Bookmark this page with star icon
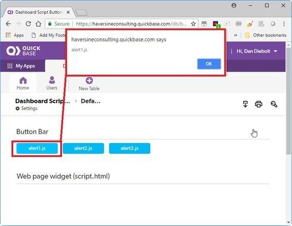Screen dimensions: 292x226 pyautogui.click(x=193, y=24)
